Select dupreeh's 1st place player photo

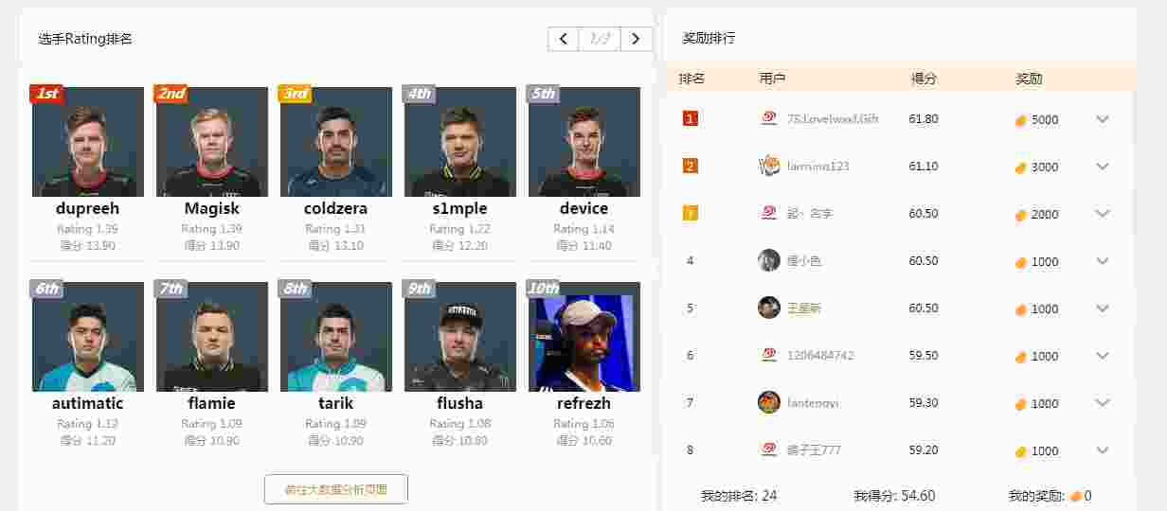pyautogui.click(x=88, y=142)
